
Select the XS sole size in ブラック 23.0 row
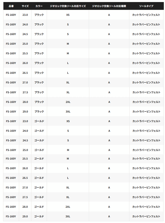point(68,15)
